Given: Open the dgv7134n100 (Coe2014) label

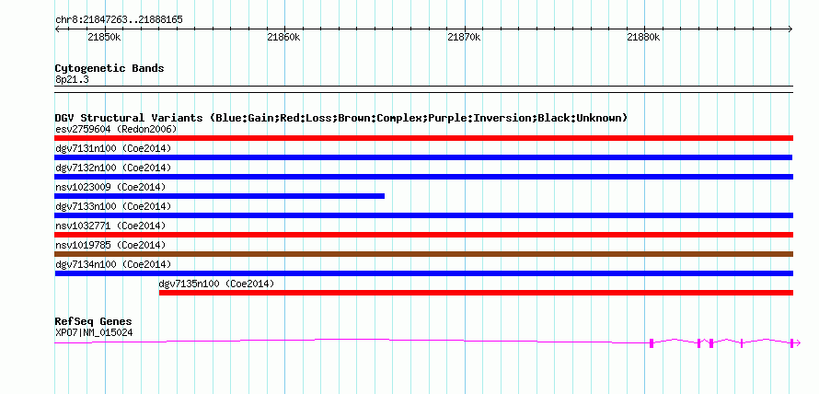Looking at the screenshot, I should coord(113,264).
